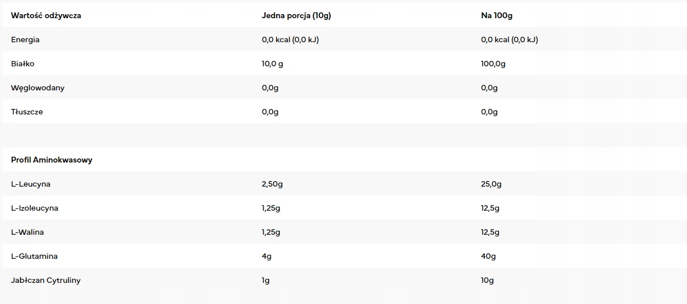
Task: Click the "Tłuszcze" row label
Action: (x=27, y=112)
